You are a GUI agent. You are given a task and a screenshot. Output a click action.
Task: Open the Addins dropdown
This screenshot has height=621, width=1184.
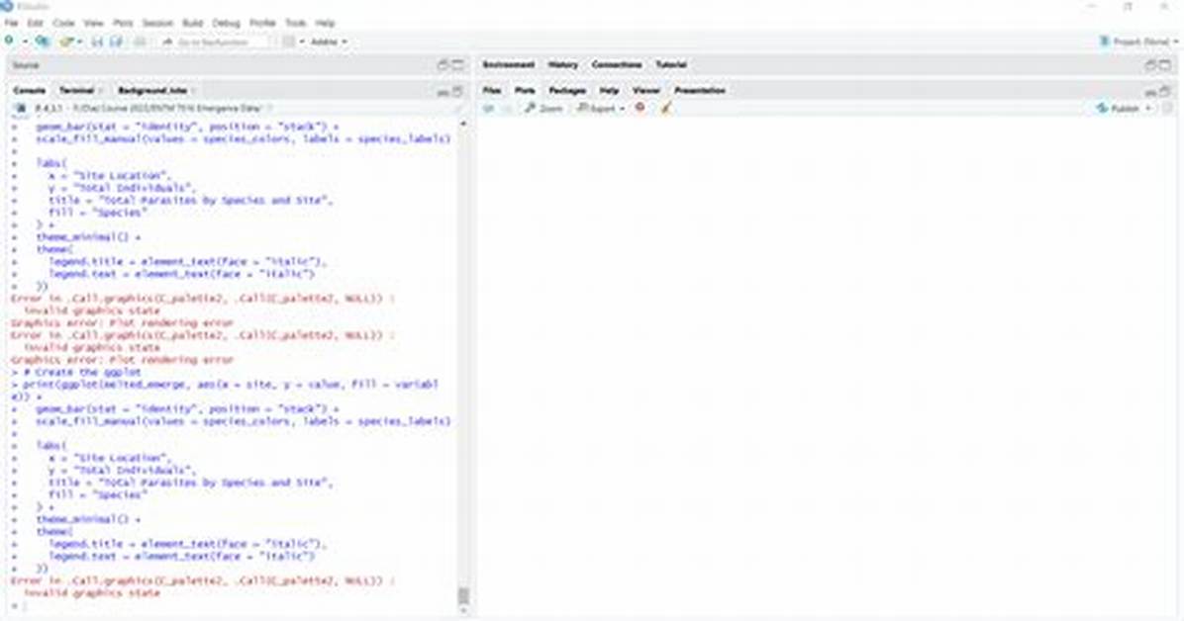(x=329, y=42)
